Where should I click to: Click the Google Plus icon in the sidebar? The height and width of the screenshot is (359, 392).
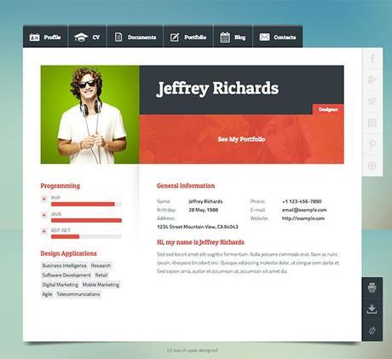click(372, 80)
